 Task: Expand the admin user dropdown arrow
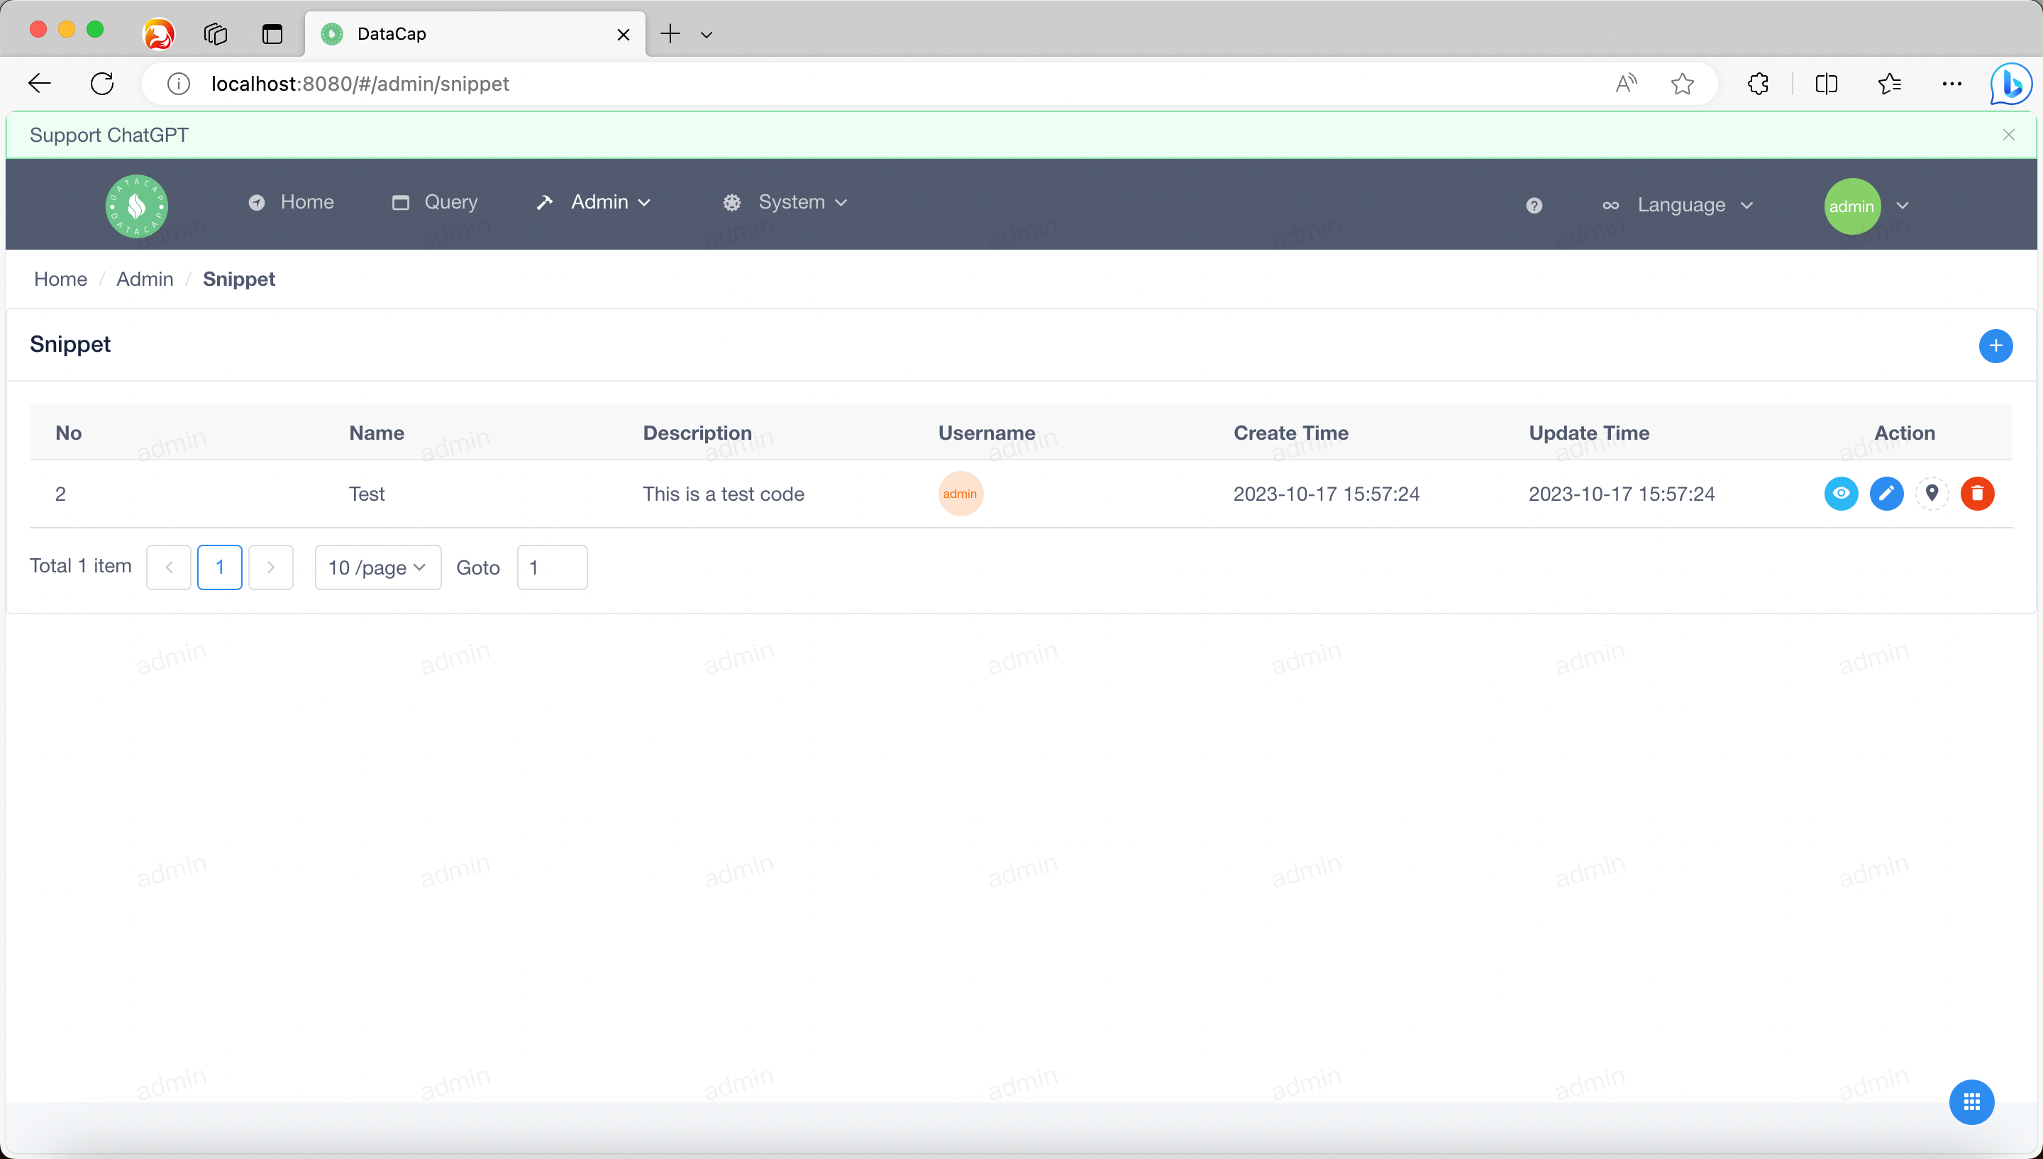tap(1902, 206)
